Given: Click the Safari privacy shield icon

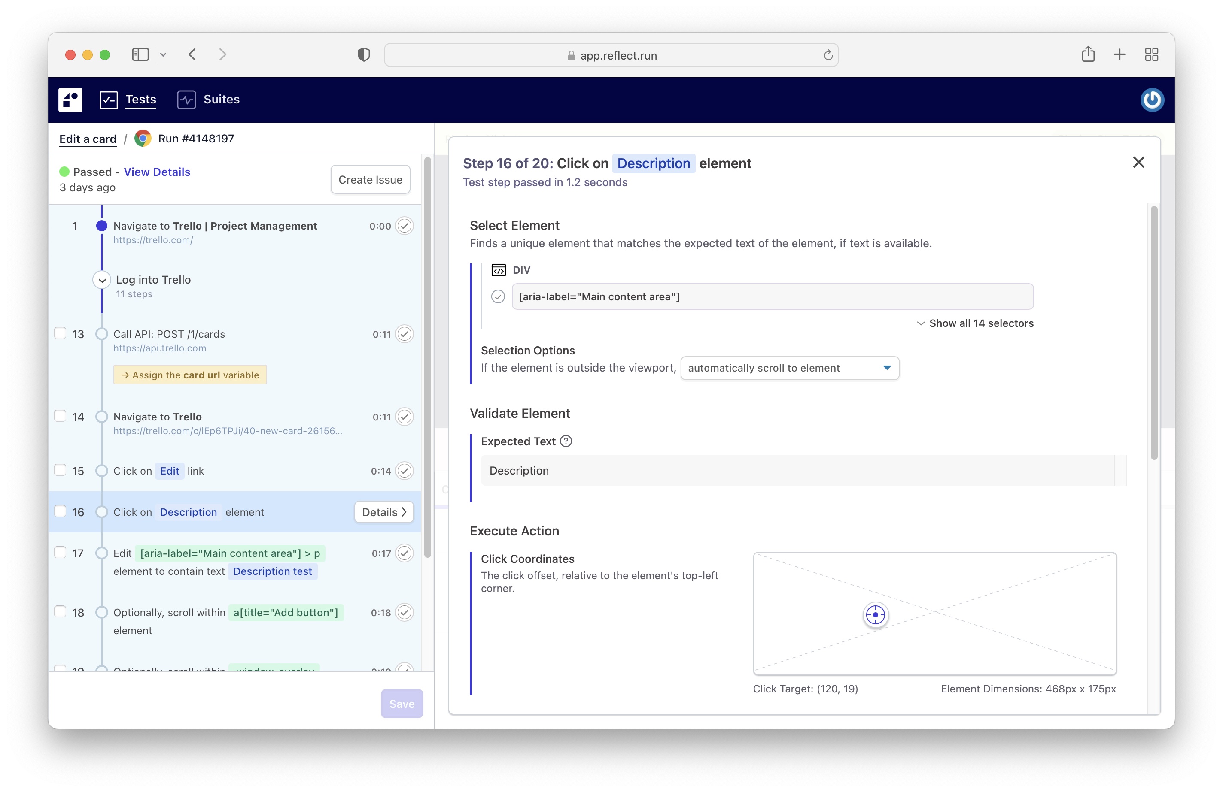Looking at the screenshot, I should [363, 54].
